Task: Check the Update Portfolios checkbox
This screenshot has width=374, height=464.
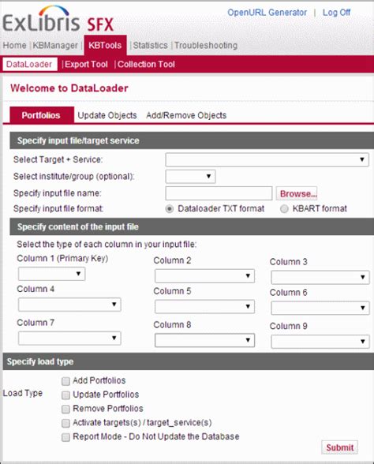Action: [x=65, y=395]
